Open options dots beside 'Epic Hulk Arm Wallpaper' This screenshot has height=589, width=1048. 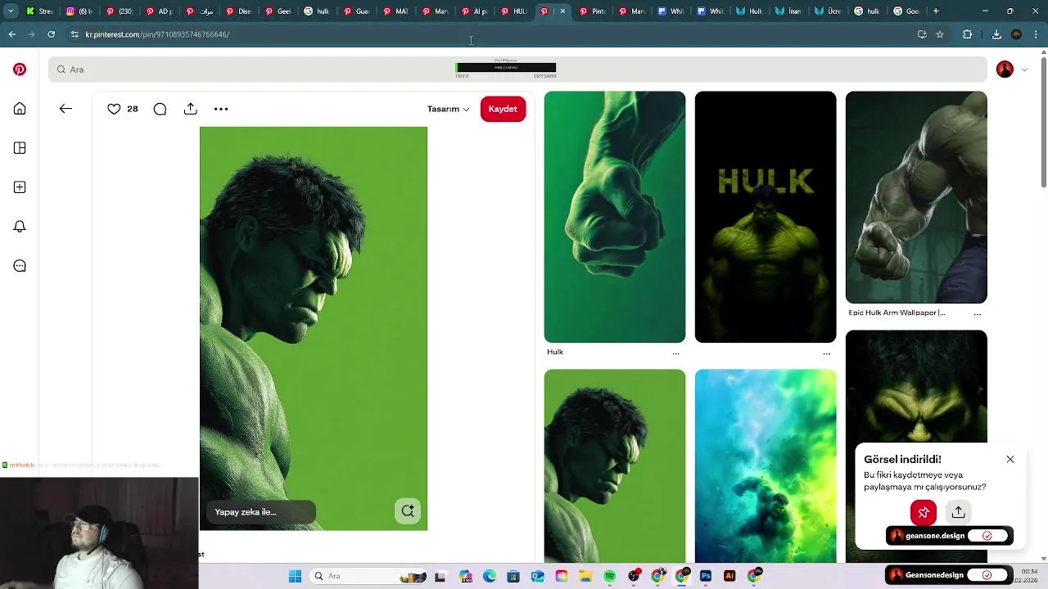977,314
